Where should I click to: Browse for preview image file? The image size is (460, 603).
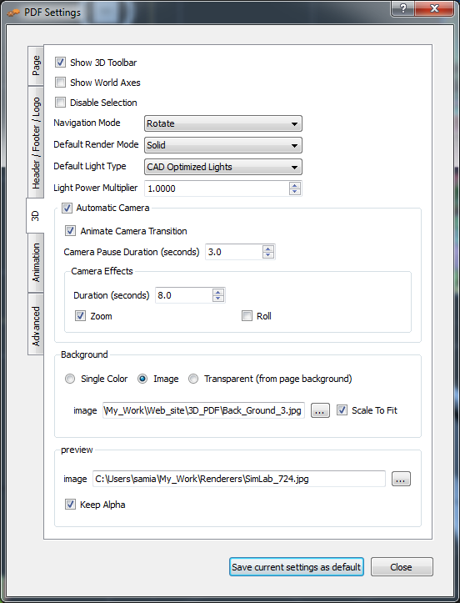(x=401, y=479)
